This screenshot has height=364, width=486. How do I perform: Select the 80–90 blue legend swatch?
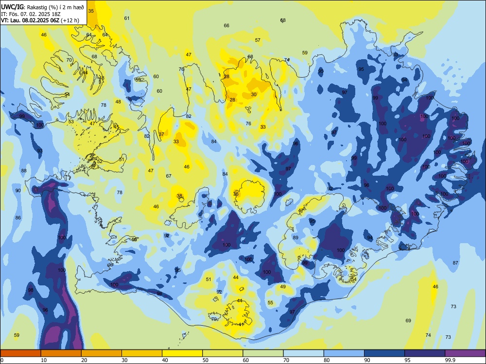click(x=344, y=353)
